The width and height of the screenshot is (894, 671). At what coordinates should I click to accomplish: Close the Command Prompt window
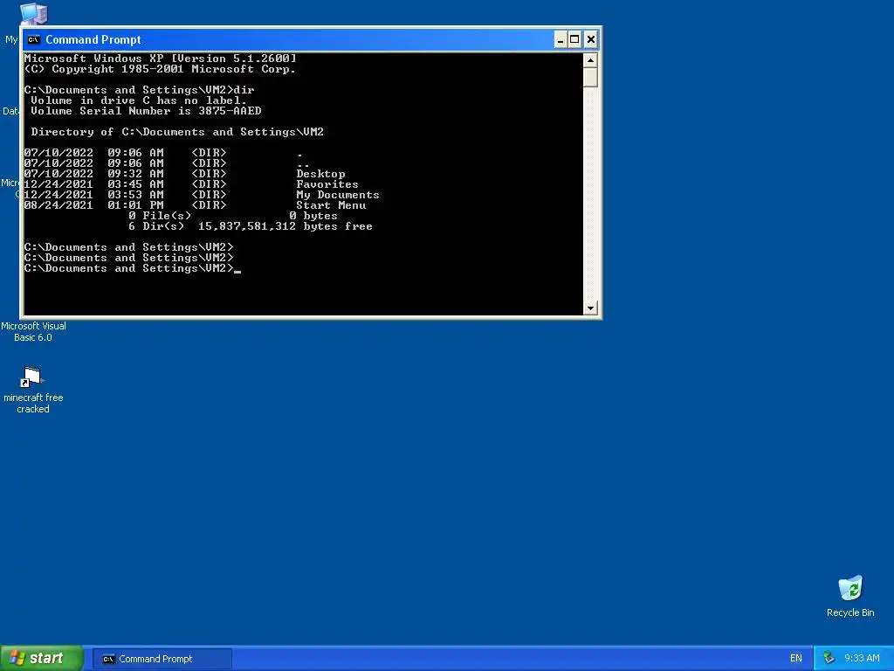[x=591, y=39]
